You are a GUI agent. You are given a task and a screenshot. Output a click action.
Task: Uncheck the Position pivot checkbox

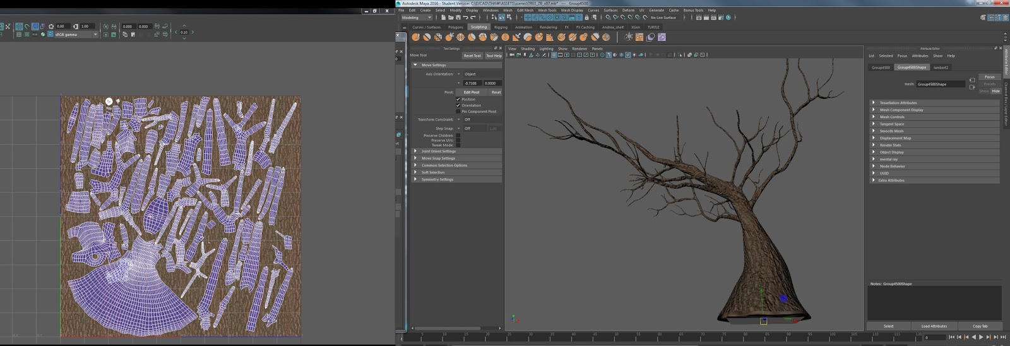458,99
